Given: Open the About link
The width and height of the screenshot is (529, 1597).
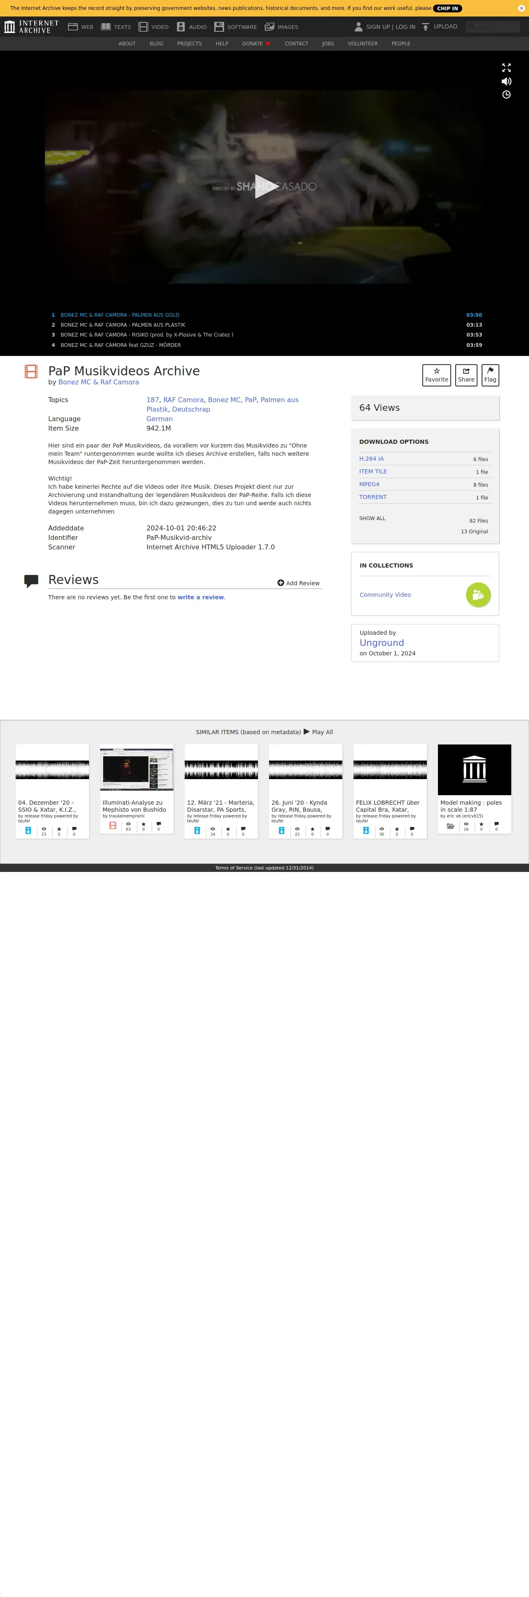Looking at the screenshot, I should pyautogui.click(x=127, y=43).
